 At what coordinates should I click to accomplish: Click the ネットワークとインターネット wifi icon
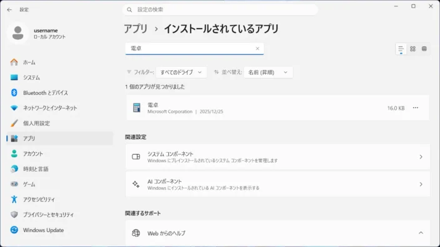click(14, 108)
